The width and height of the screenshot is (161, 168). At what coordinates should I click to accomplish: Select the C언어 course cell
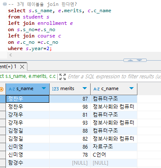pos(114,155)
